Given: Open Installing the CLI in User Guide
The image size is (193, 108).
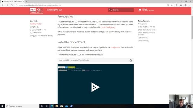Looking at the screenshot, I should (x=36, y=24).
